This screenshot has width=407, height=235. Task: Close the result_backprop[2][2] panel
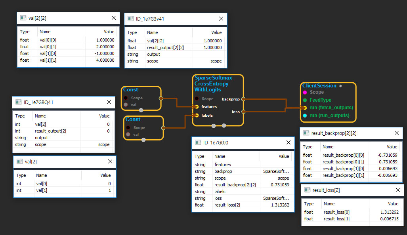pos(396,133)
